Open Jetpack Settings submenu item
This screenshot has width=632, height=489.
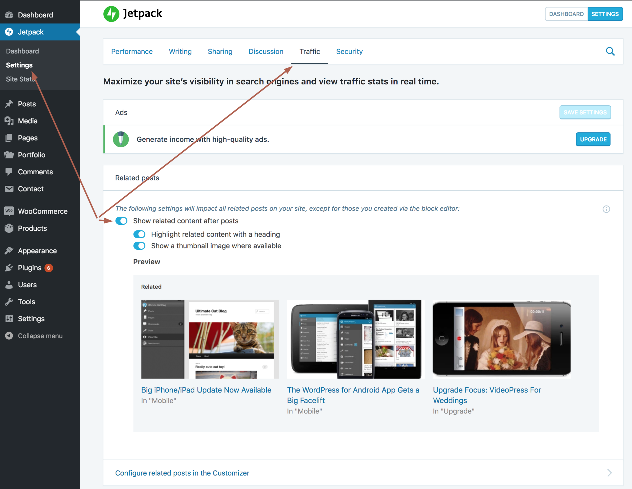tap(19, 65)
